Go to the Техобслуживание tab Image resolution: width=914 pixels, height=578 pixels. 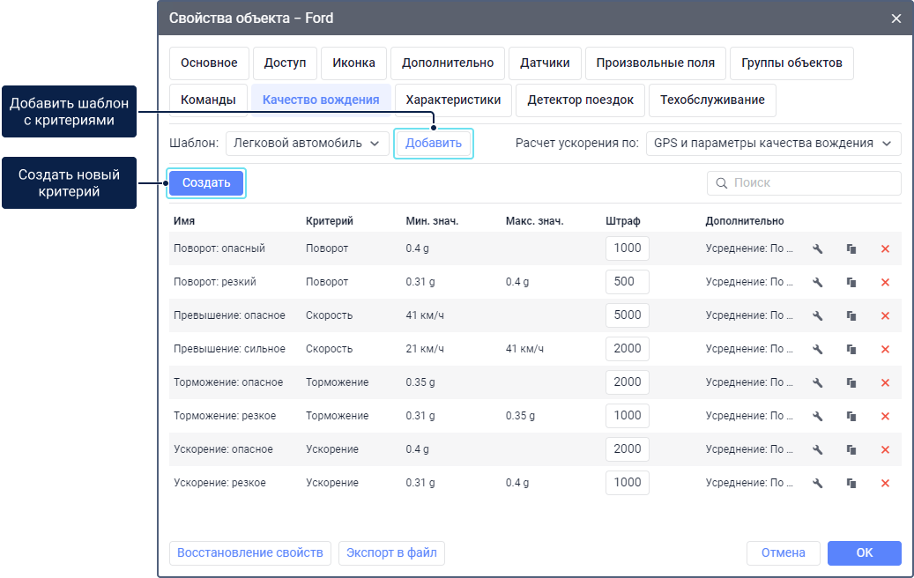point(712,100)
